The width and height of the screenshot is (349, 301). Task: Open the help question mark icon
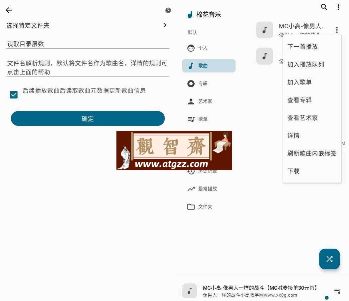click(168, 10)
